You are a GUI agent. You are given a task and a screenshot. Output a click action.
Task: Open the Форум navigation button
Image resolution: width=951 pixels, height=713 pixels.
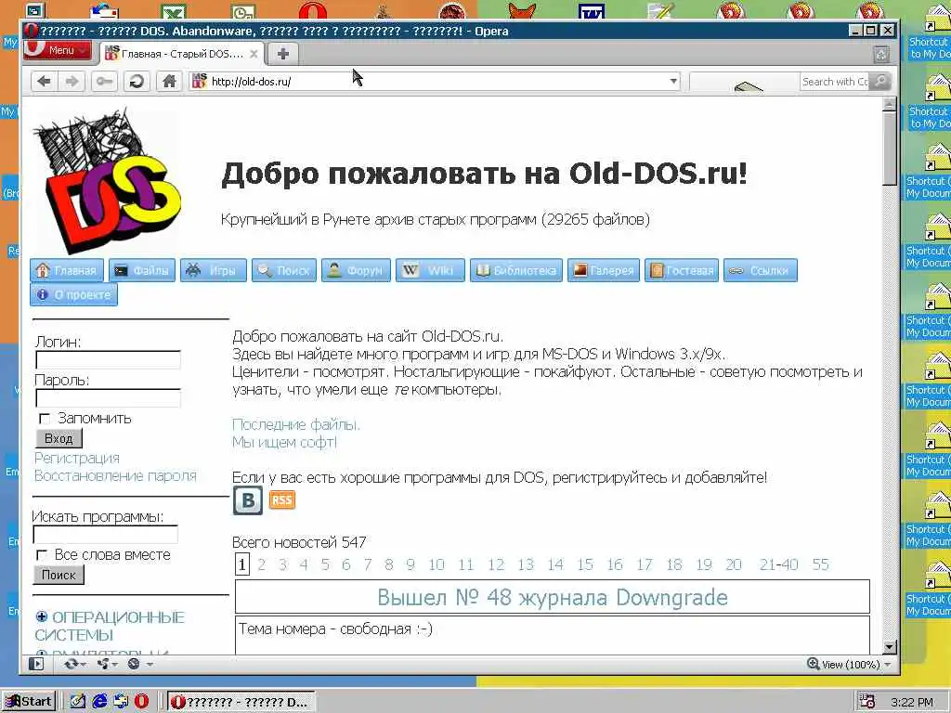point(356,270)
